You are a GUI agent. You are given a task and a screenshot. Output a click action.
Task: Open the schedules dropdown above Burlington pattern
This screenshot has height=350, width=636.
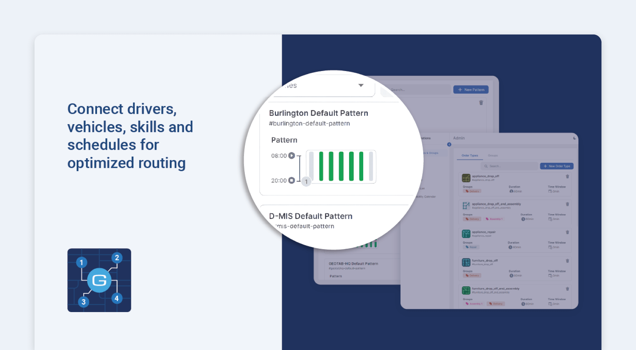pos(360,85)
